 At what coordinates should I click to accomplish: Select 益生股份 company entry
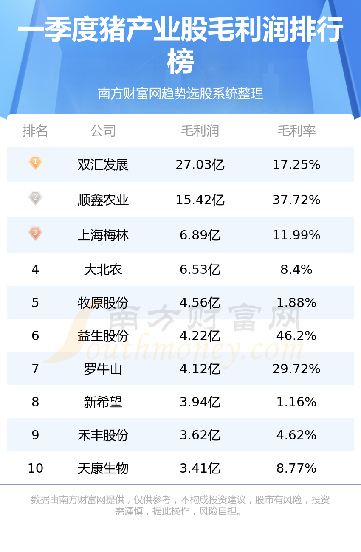pos(103,336)
